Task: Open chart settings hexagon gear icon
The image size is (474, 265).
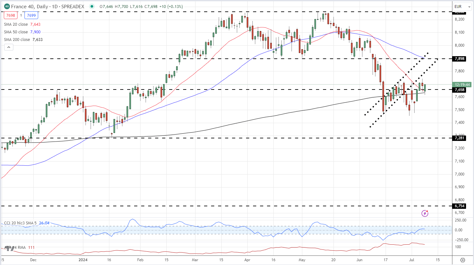Action: pos(463,260)
